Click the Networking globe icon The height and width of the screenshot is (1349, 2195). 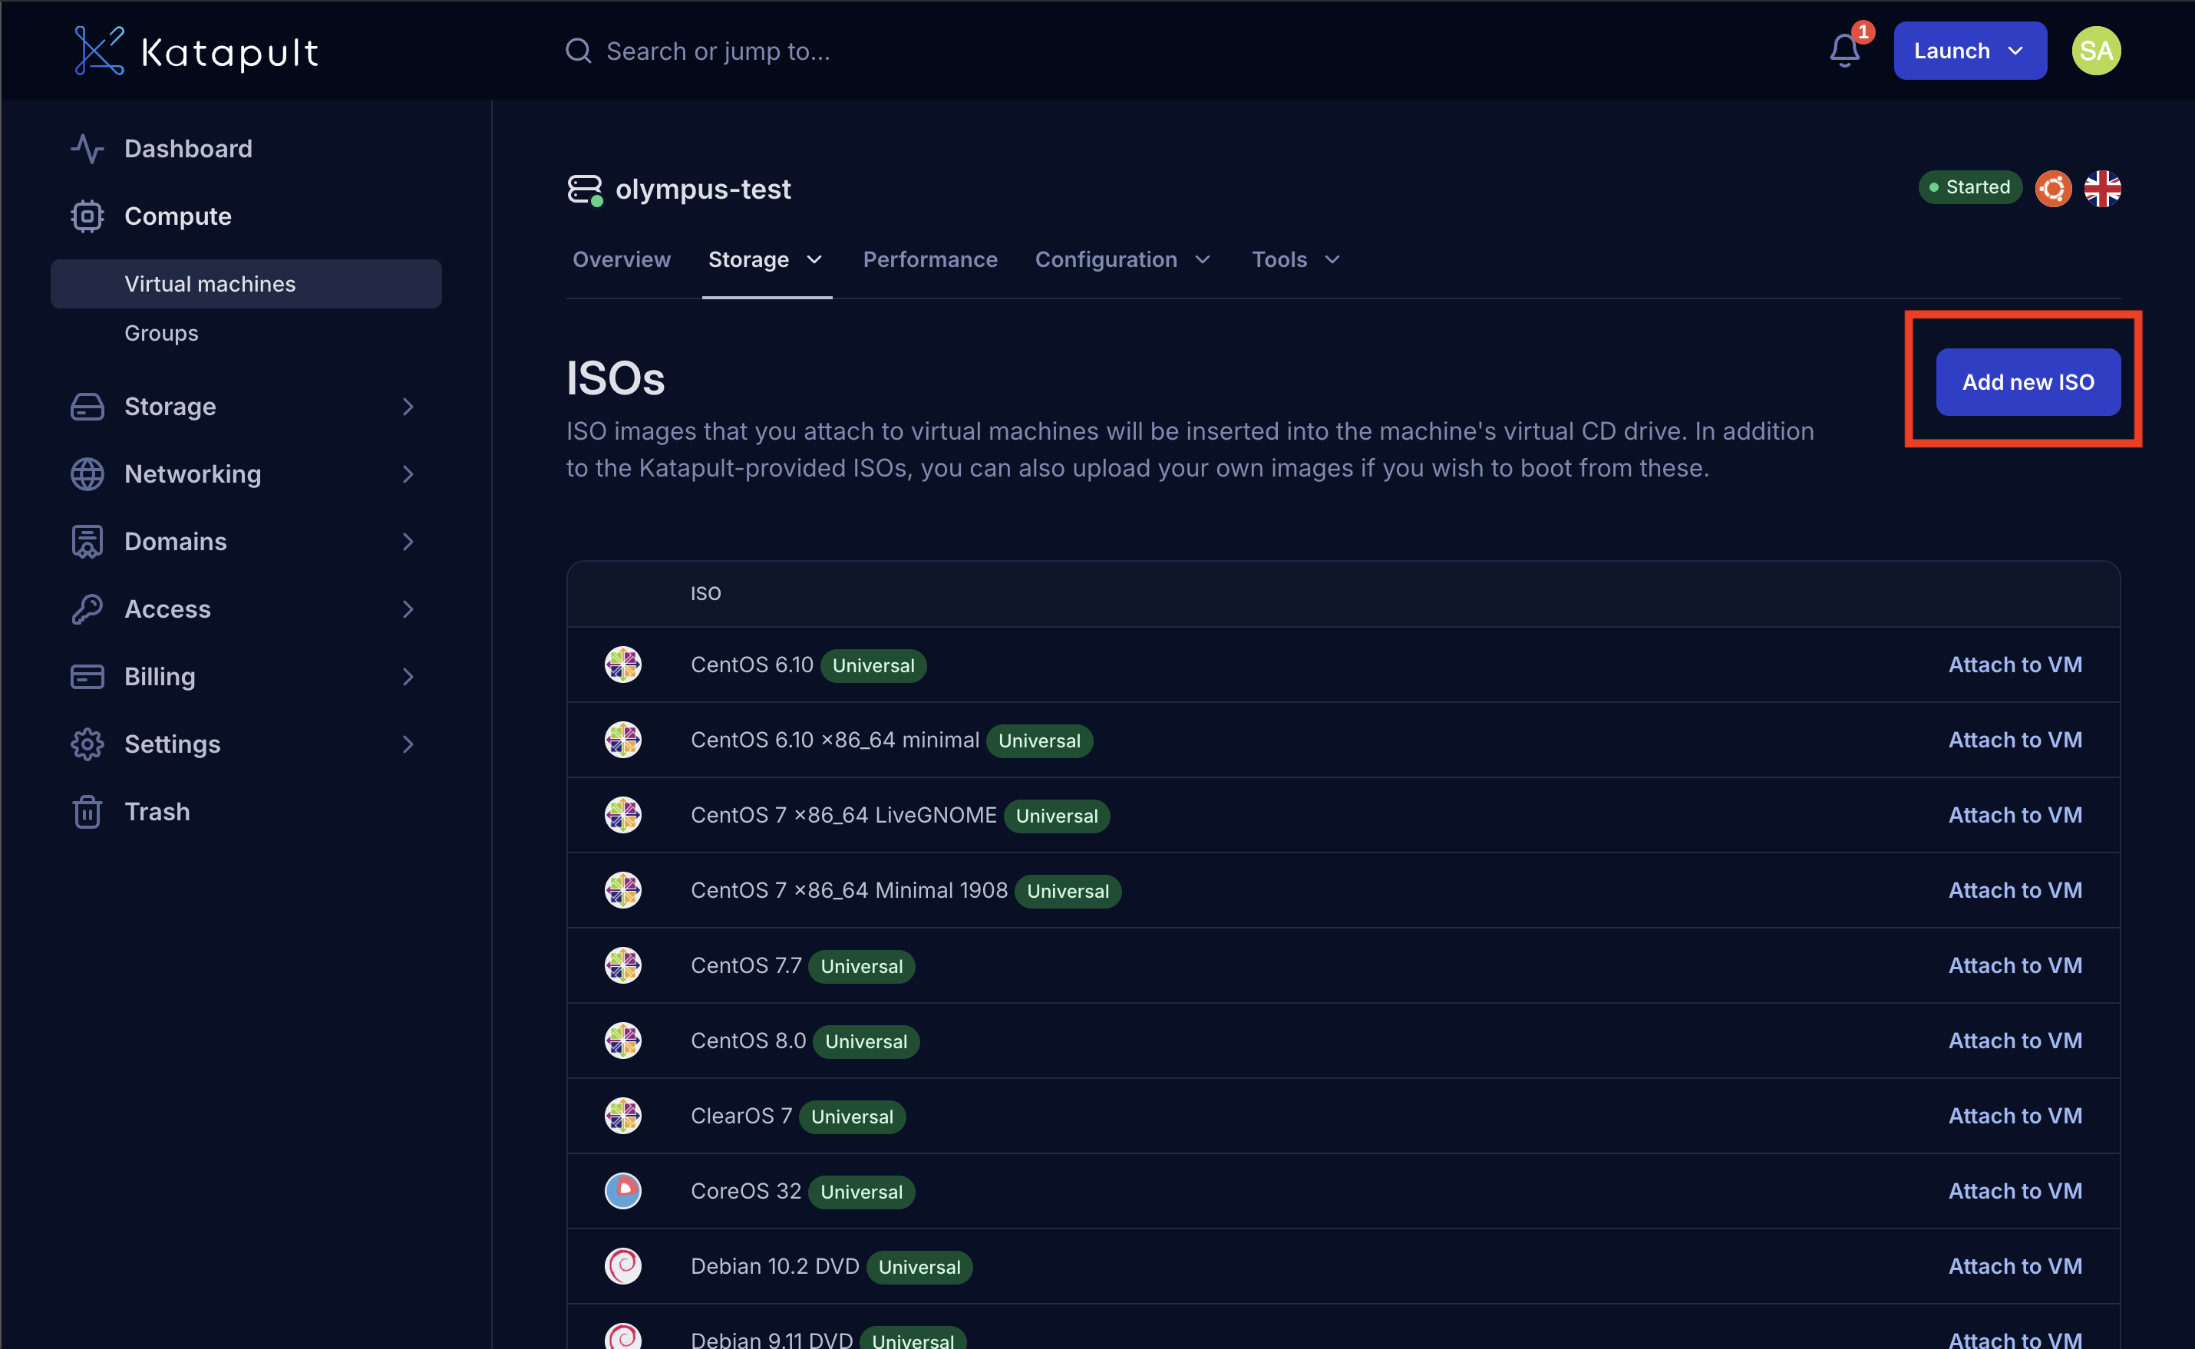click(x=87, y=473)
